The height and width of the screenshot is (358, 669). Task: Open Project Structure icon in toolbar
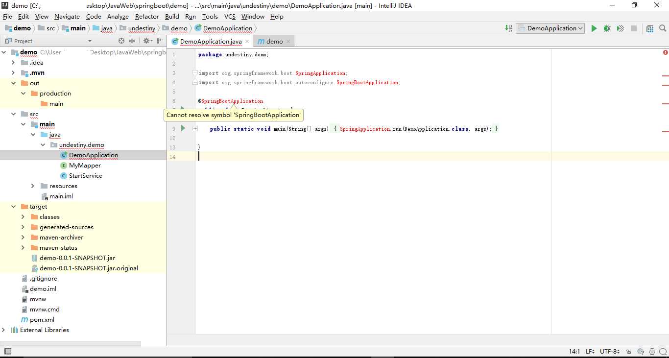pyautogui.click(x=650, y=28)
